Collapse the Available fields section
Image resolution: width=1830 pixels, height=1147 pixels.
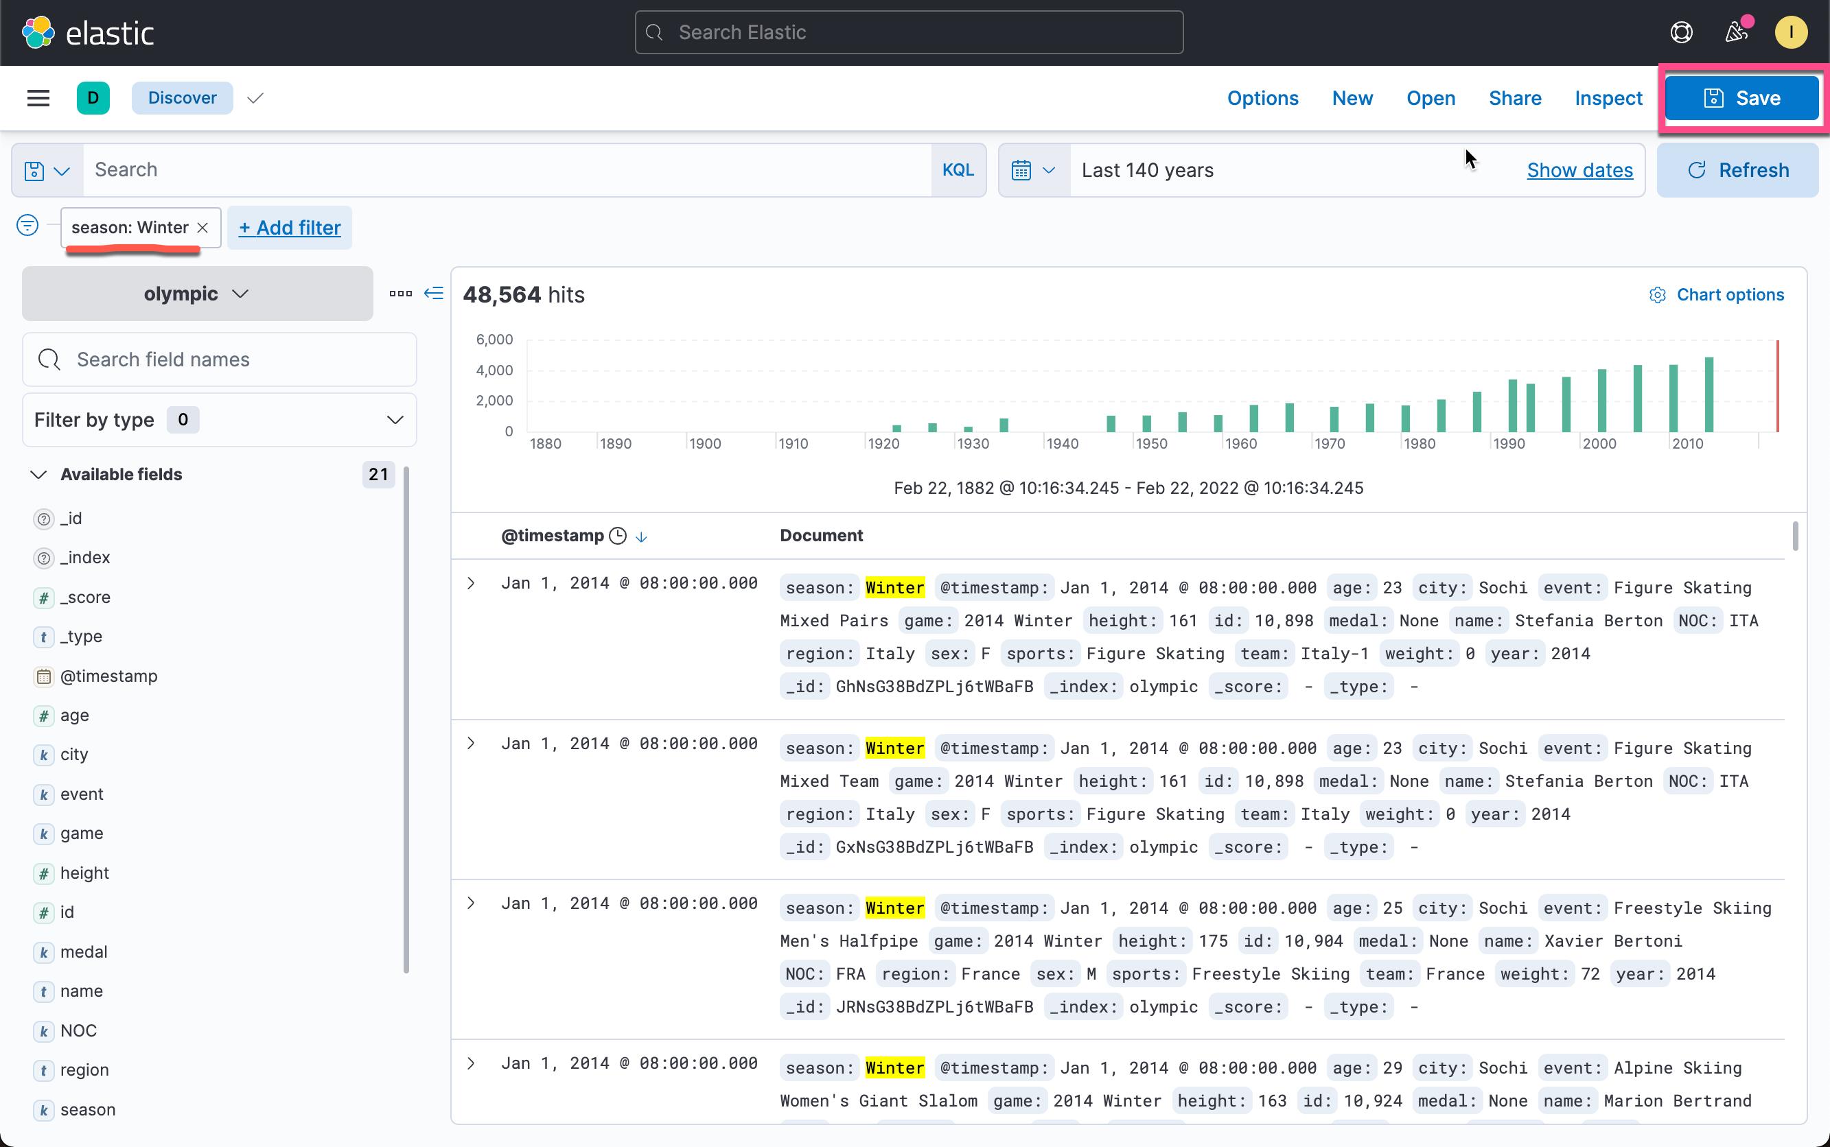coord(38,475)
